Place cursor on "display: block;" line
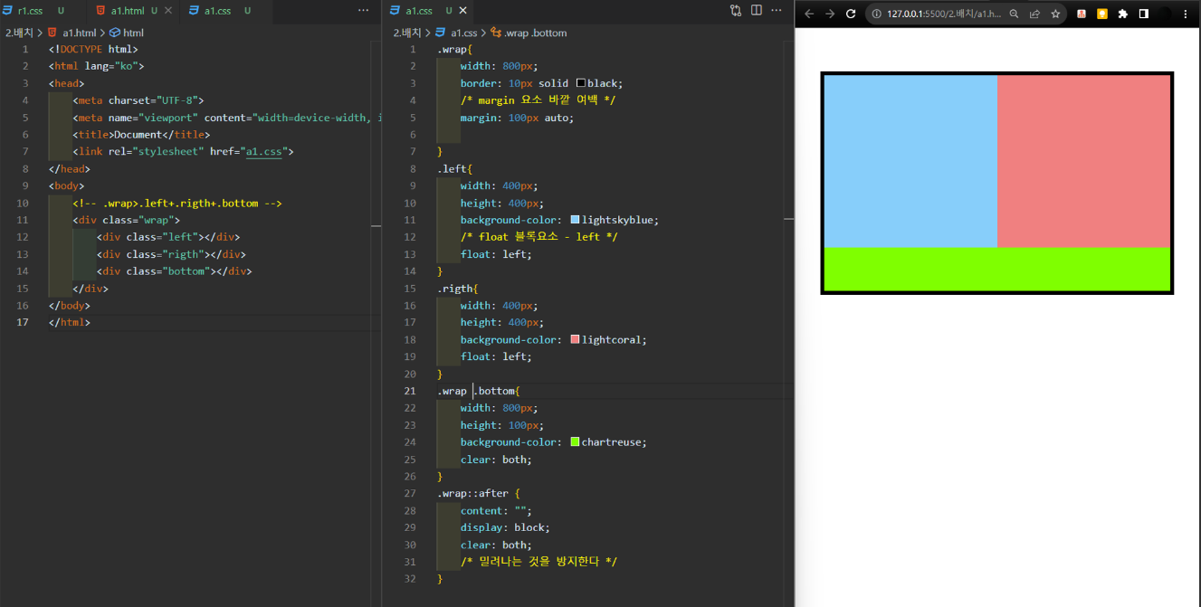1201x607 pixels. pos(505,527)
